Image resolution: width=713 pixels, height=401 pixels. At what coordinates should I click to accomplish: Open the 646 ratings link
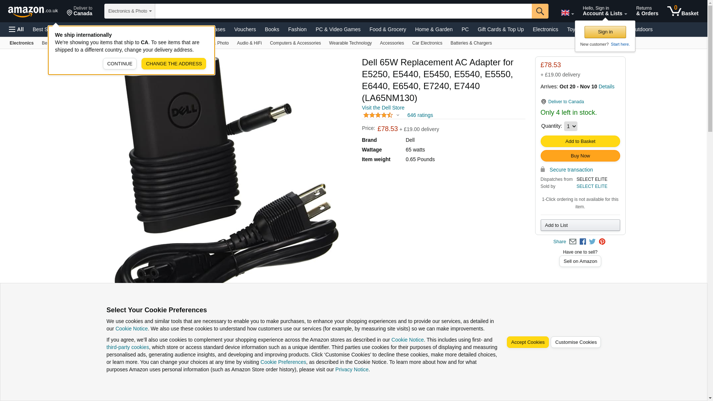click(420, 115)
